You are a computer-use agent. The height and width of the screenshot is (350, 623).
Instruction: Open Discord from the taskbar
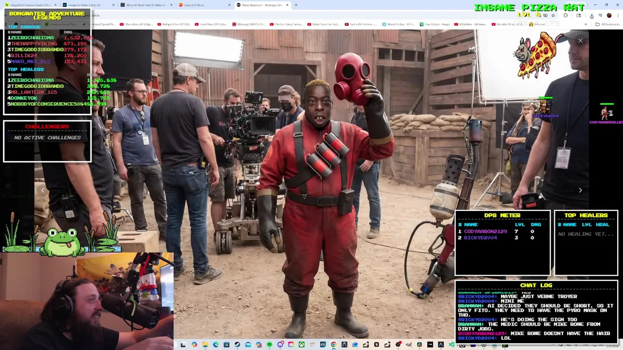tap(280, 345)
